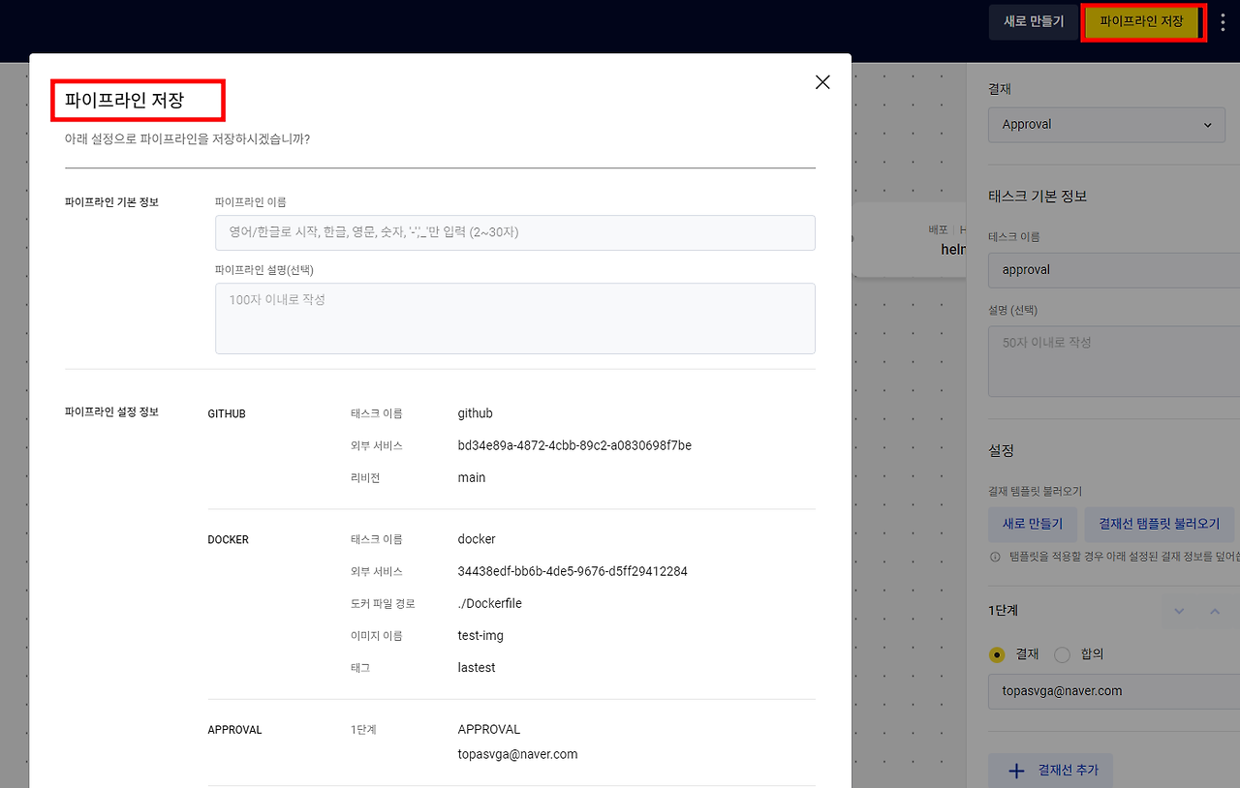Close the 파이프라인 저장 dialog with X

tap(822, 82)
